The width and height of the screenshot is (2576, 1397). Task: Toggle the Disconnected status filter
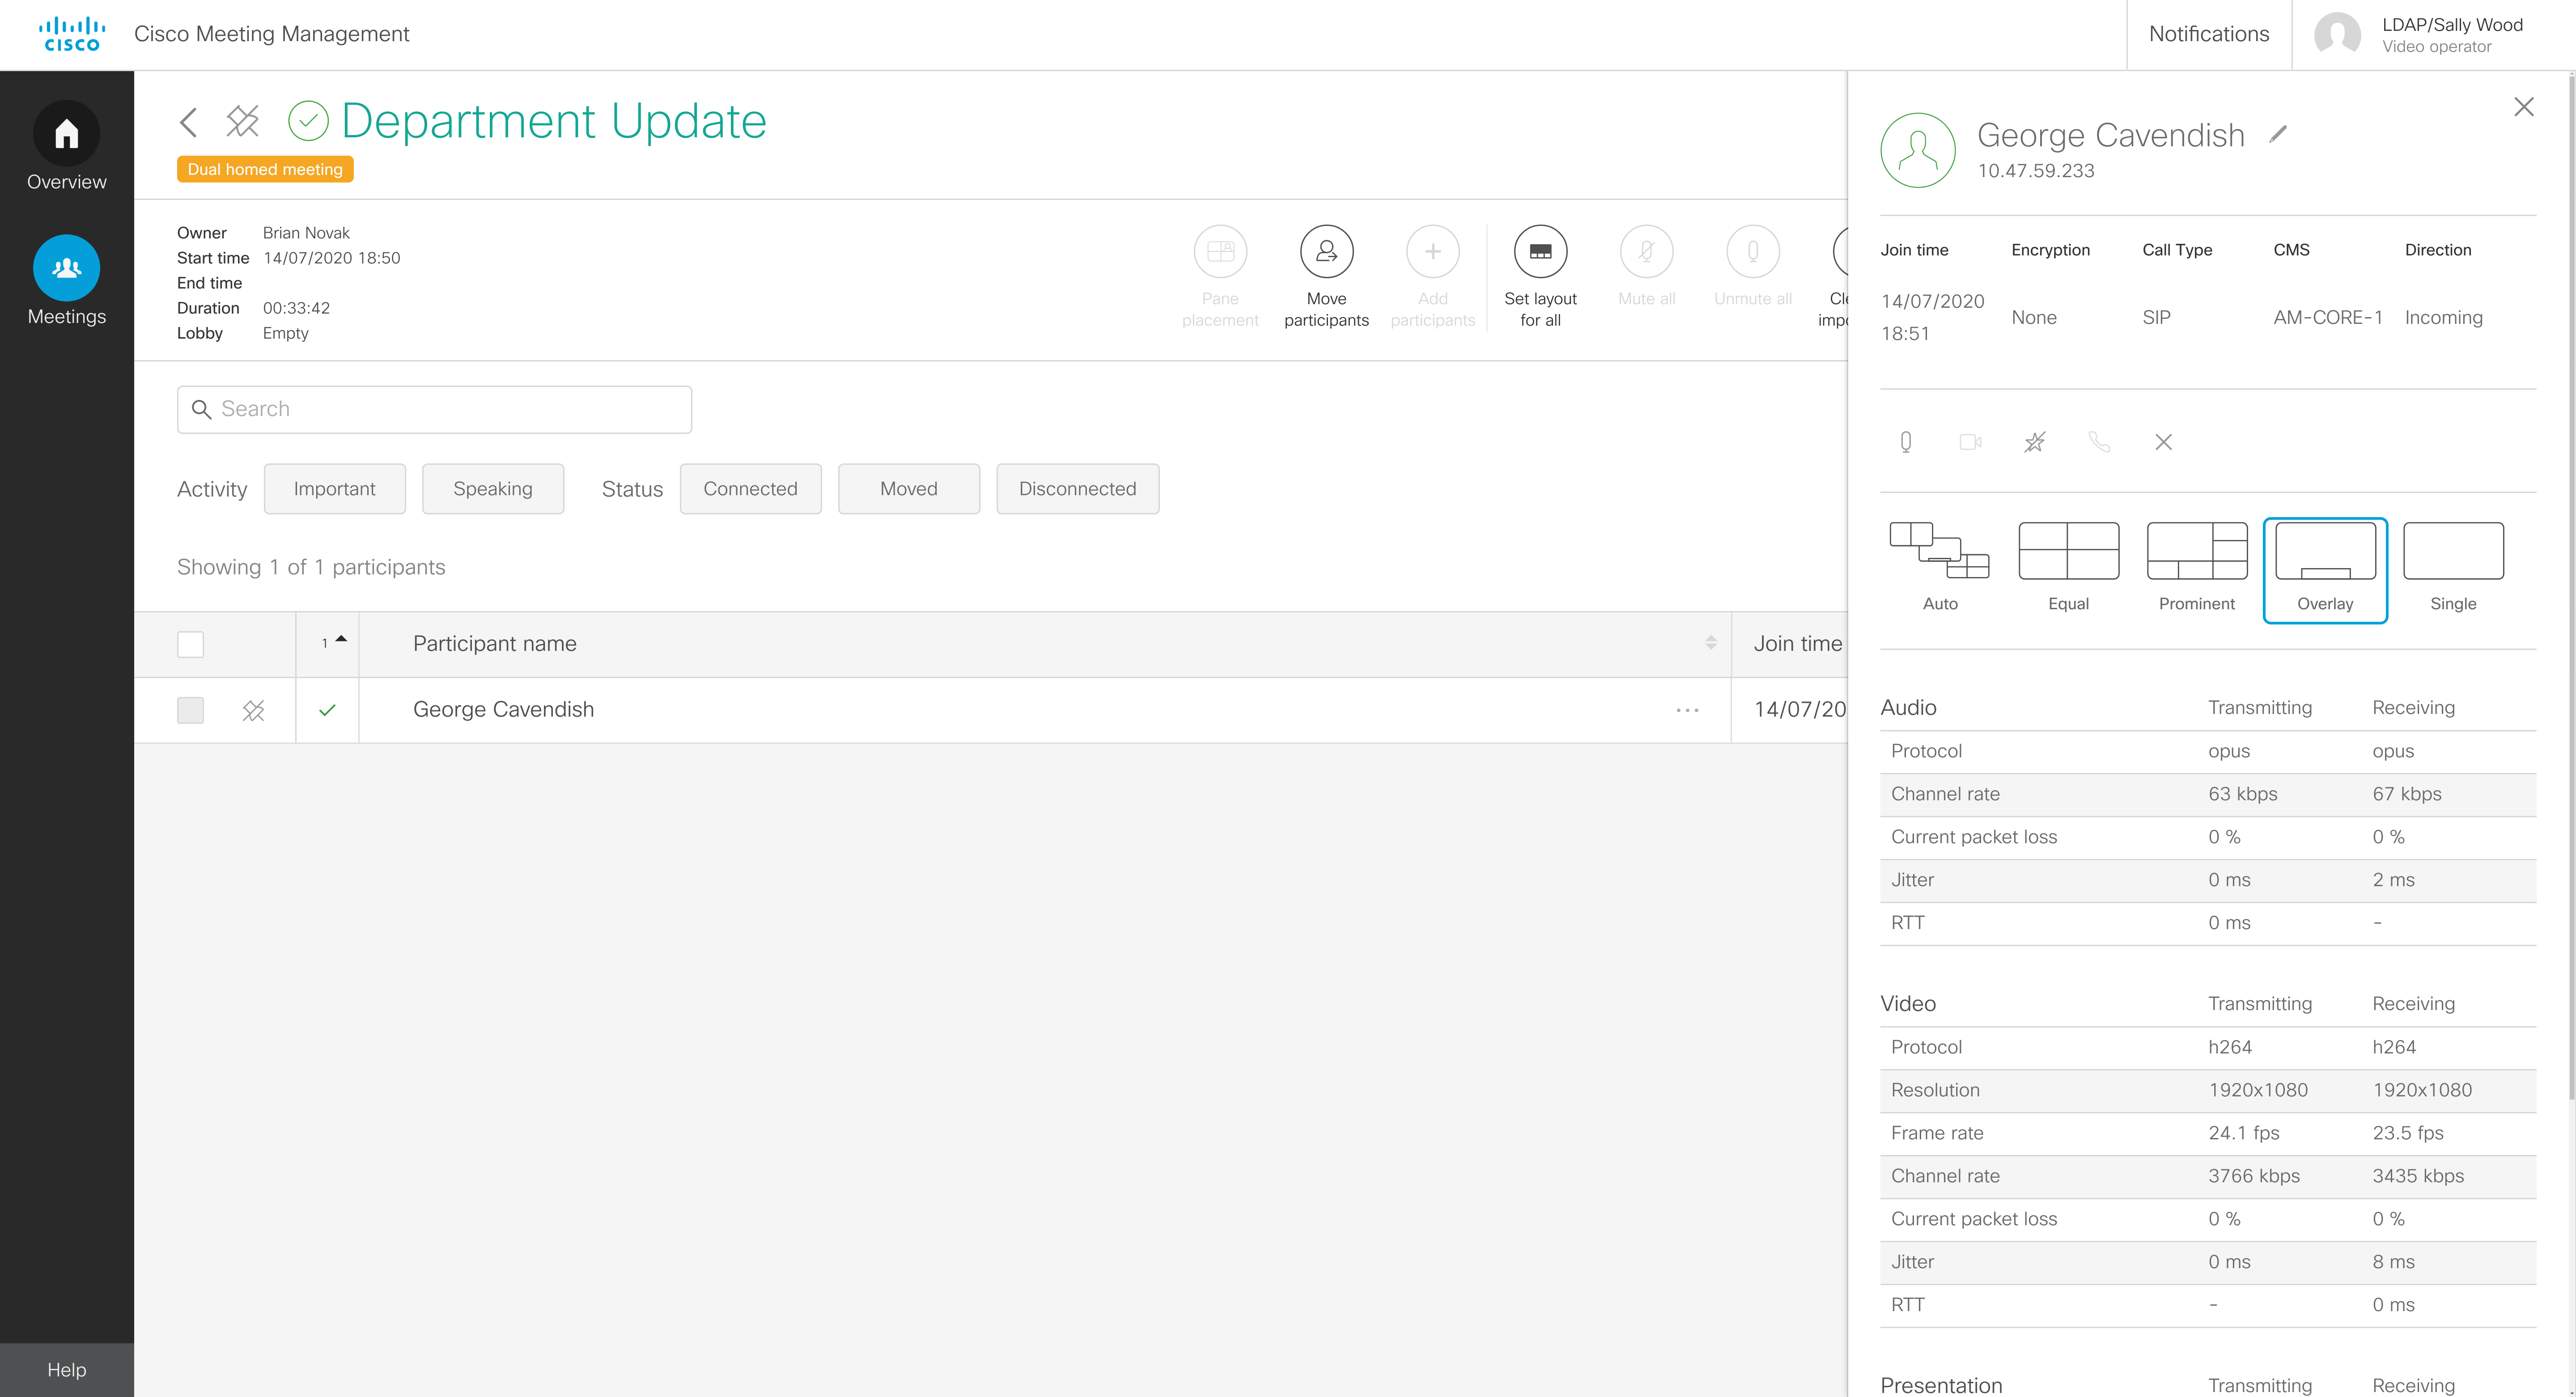(1077, 489)
